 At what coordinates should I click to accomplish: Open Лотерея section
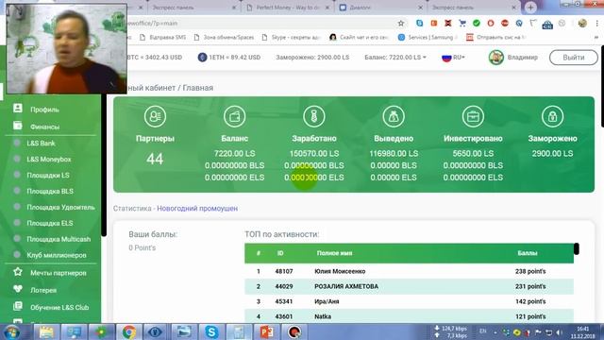point(43,290)
